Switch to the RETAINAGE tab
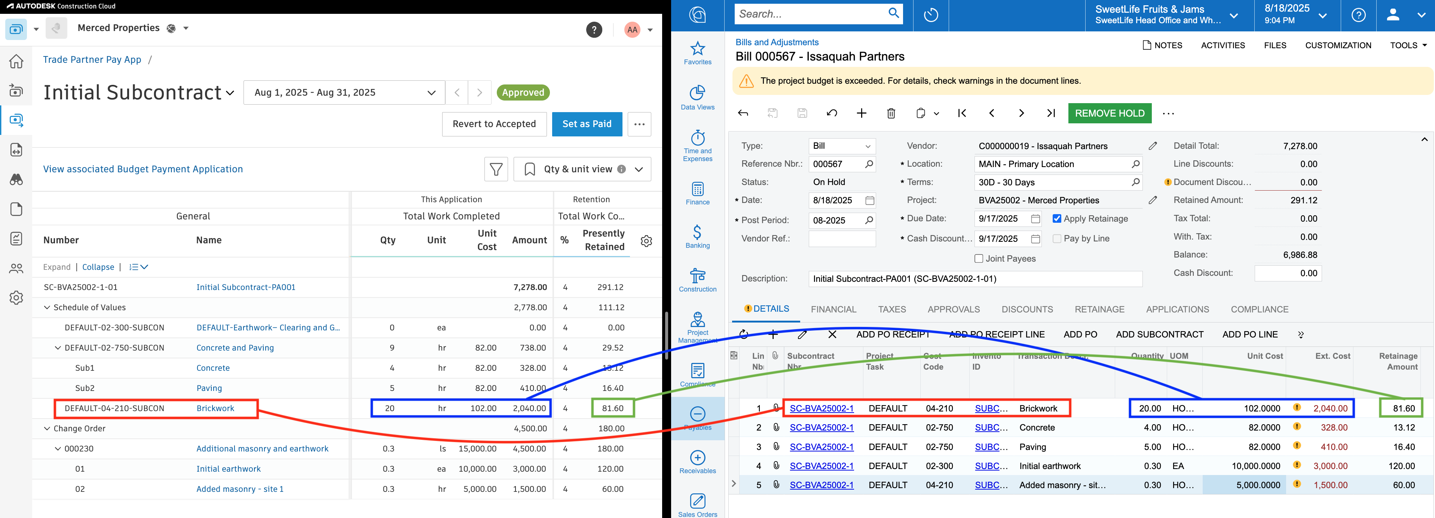This screenshot has width=1435, height=518. click(x=1099, y=309)
